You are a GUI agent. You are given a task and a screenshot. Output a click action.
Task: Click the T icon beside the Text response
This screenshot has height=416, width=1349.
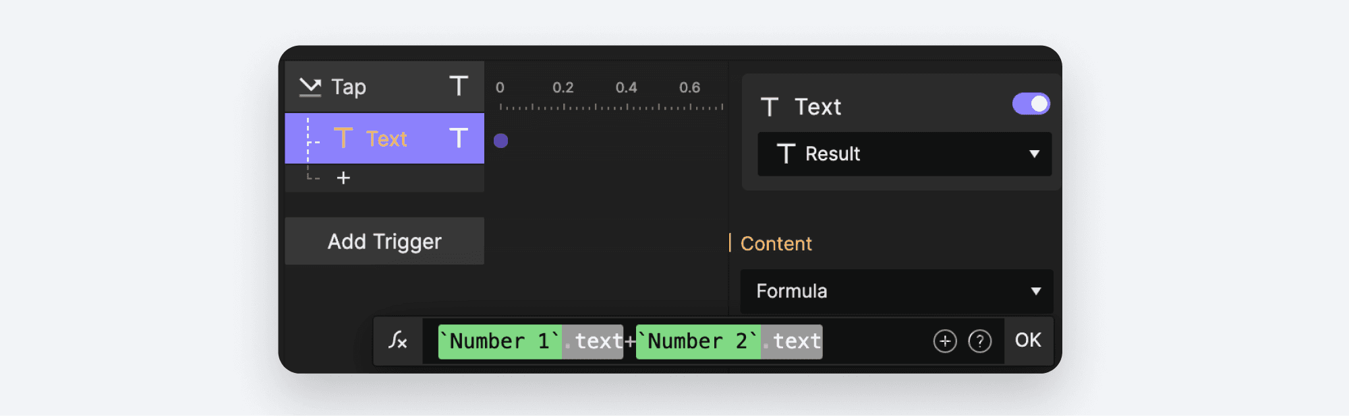(x=459, y=138)
